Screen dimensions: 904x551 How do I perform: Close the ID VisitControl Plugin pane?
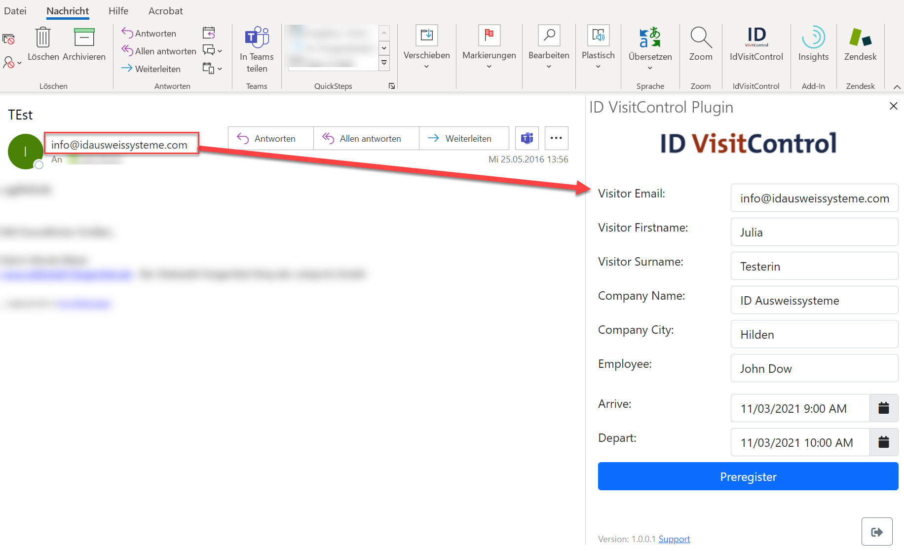[893, 106]
